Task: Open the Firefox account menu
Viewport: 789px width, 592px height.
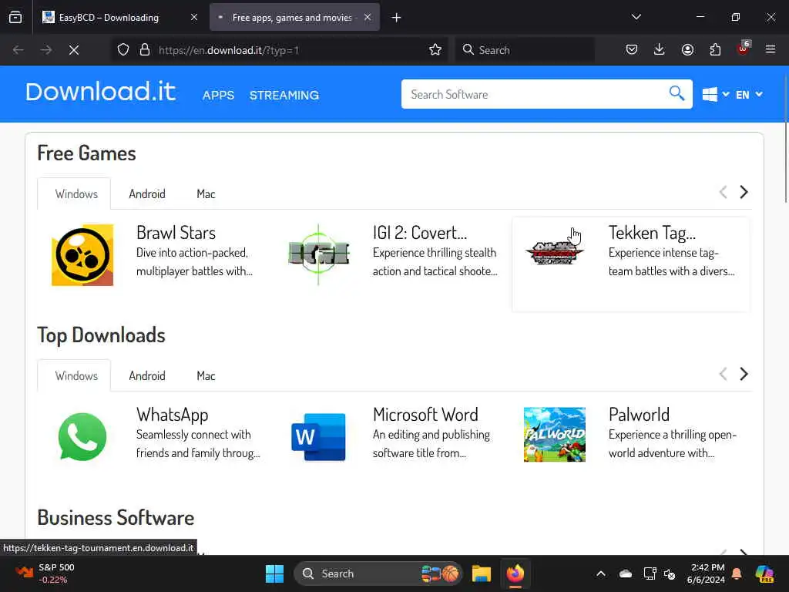Action: 687,50
